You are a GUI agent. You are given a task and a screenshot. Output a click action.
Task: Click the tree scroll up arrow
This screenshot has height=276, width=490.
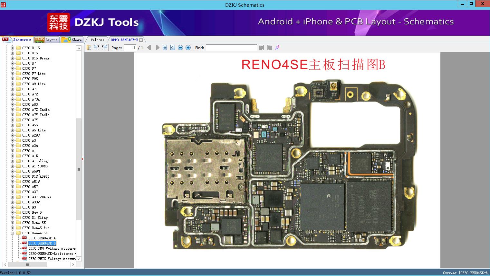coord(79,48)
